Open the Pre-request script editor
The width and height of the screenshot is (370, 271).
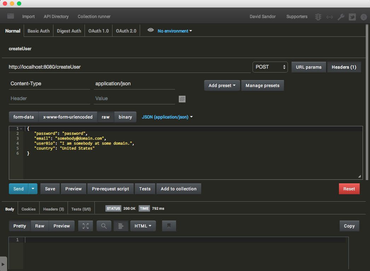coord(110,189)
